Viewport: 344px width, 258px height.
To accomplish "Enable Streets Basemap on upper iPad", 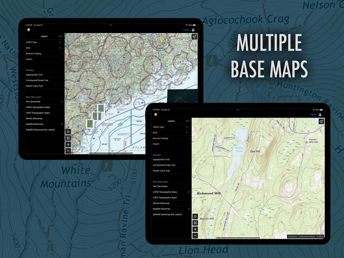I will pos(44,118).
